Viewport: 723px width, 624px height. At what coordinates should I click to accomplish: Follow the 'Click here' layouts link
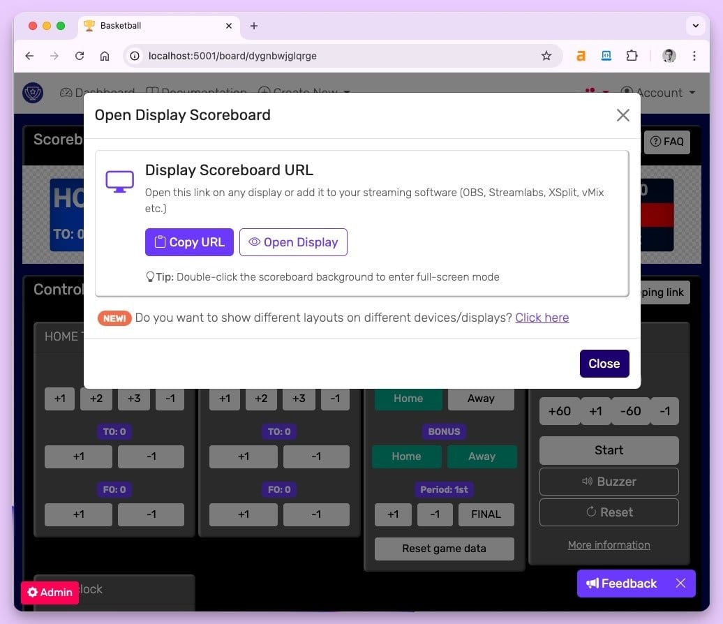(542, 318)
